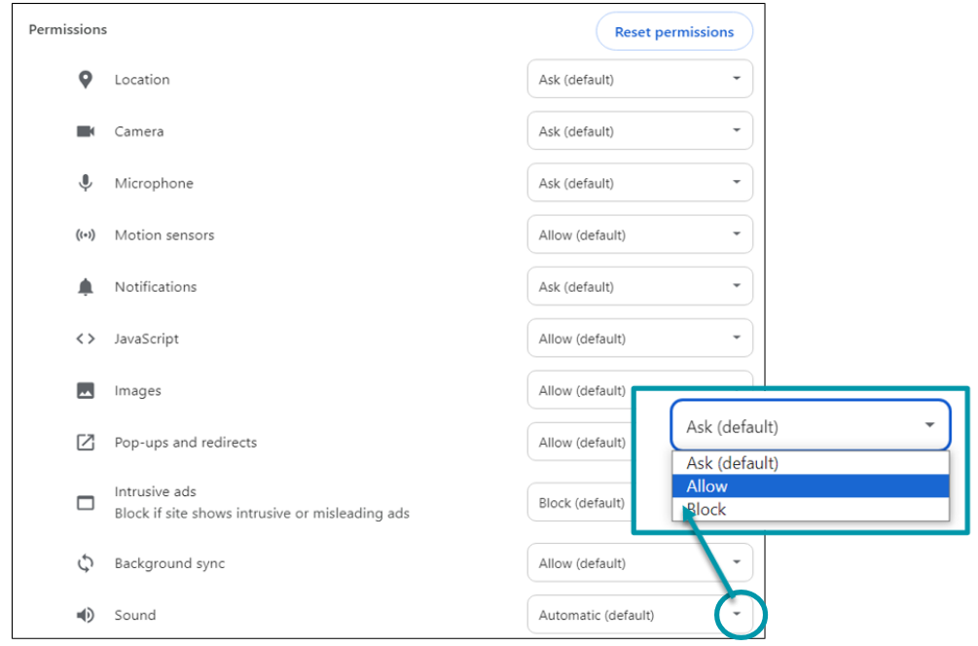Click the Reset permissions button

pos(673,31)
